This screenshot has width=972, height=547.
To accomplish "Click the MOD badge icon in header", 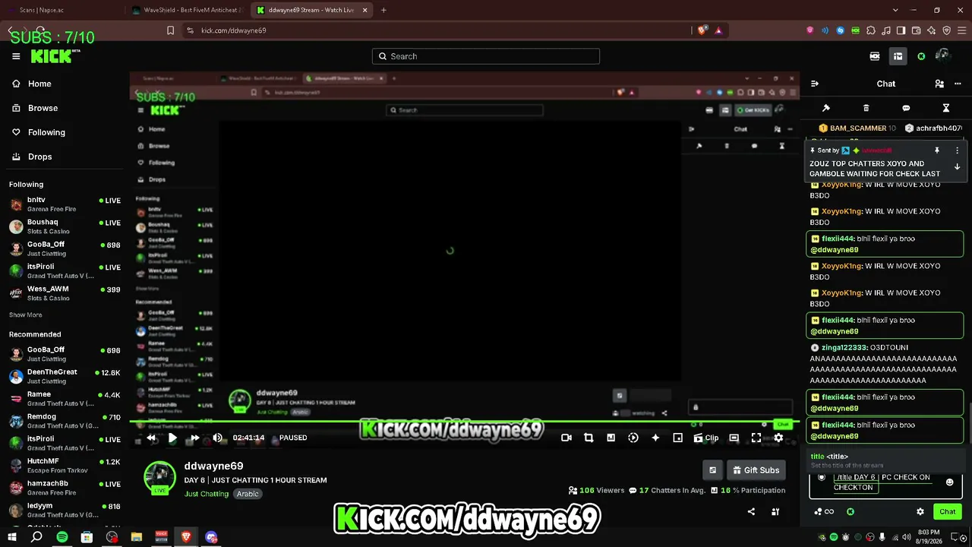I will click(875, 56).
